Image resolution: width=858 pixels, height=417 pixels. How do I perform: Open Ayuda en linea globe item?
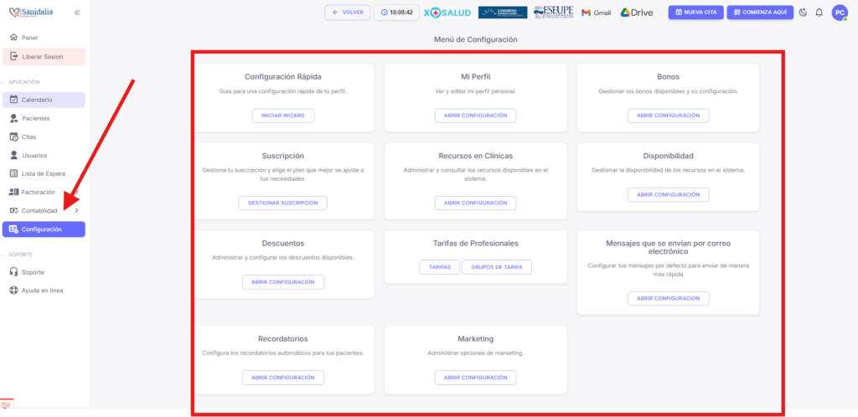(44, 291)
